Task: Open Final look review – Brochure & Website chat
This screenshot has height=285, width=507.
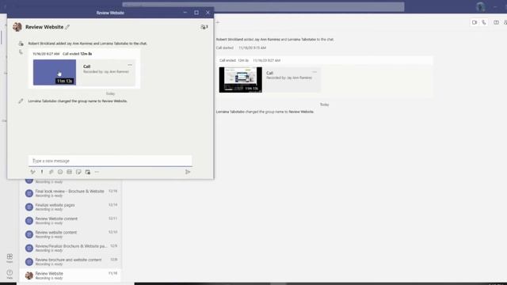Action: [71, 193]
